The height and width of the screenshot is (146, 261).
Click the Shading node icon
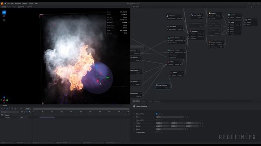[210, 13]
